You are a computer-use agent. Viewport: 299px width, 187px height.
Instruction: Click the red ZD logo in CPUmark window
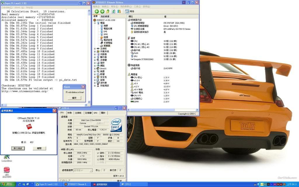coord(29,126)
